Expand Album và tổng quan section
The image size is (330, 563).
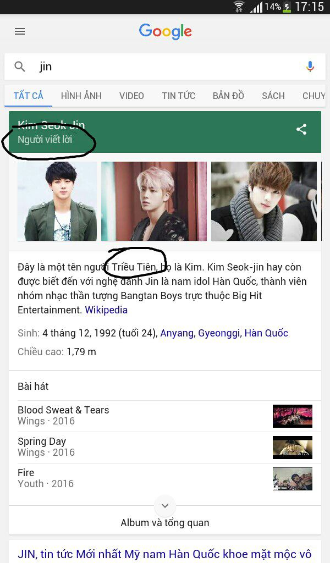click(165, 522)
